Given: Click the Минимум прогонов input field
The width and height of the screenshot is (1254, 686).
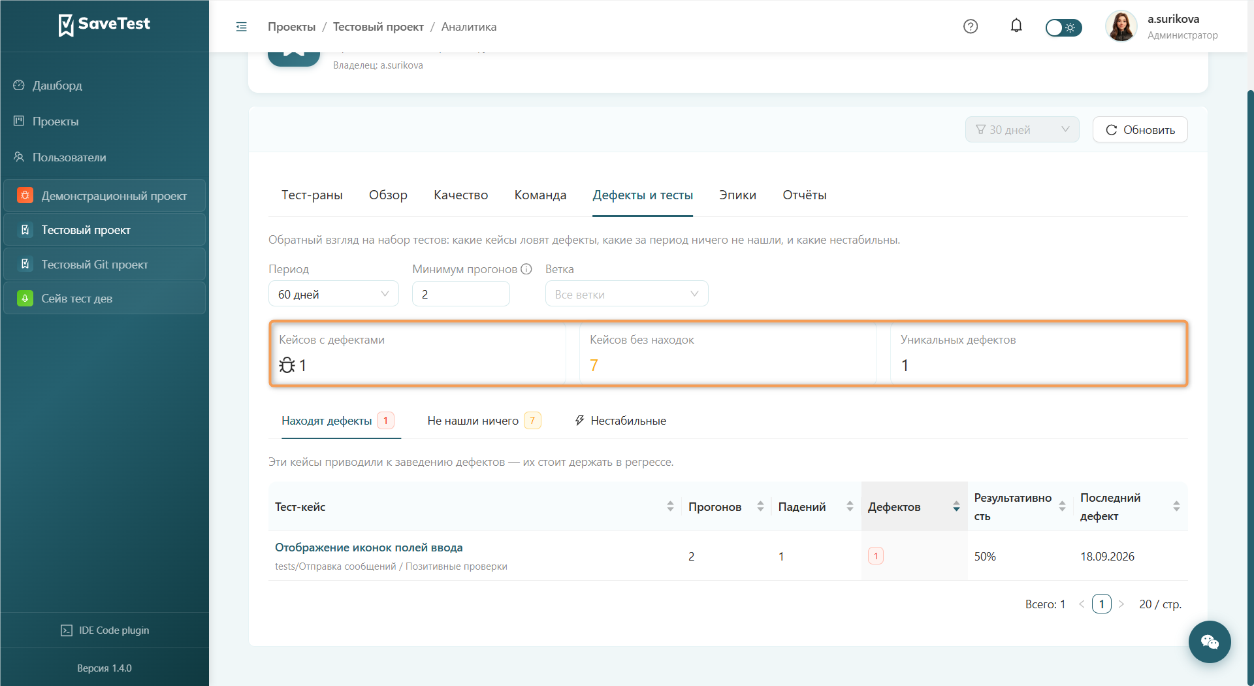Looking at the screenshot, I should [460, 294].
